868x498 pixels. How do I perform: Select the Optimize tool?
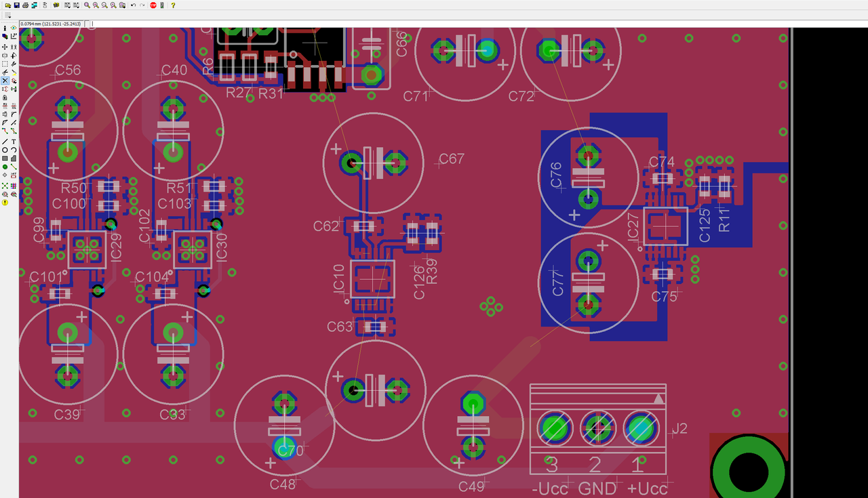(14, 123)
